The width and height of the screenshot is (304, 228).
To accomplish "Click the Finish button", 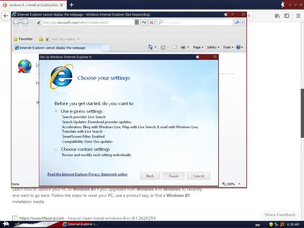I will 173,176.
